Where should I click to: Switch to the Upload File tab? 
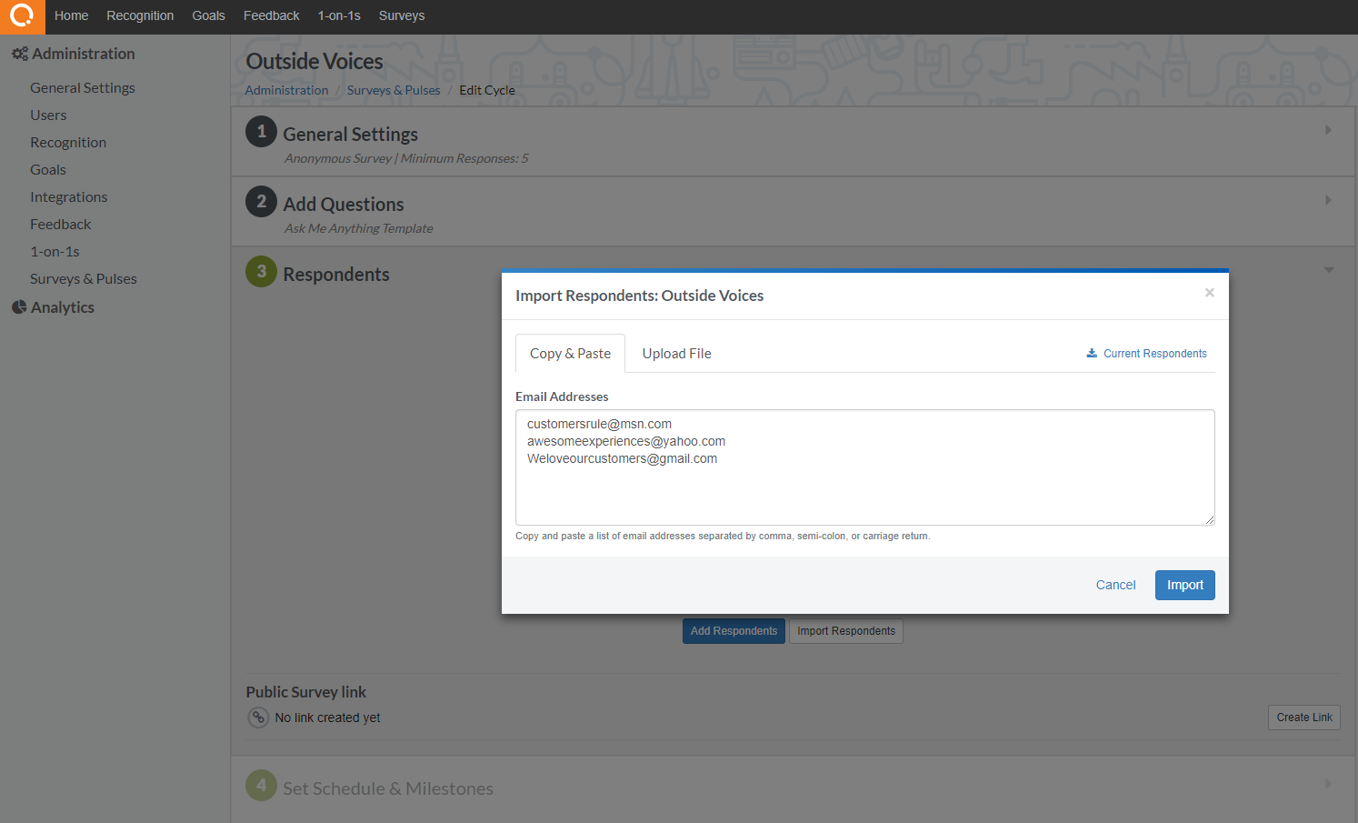(676, 354)
